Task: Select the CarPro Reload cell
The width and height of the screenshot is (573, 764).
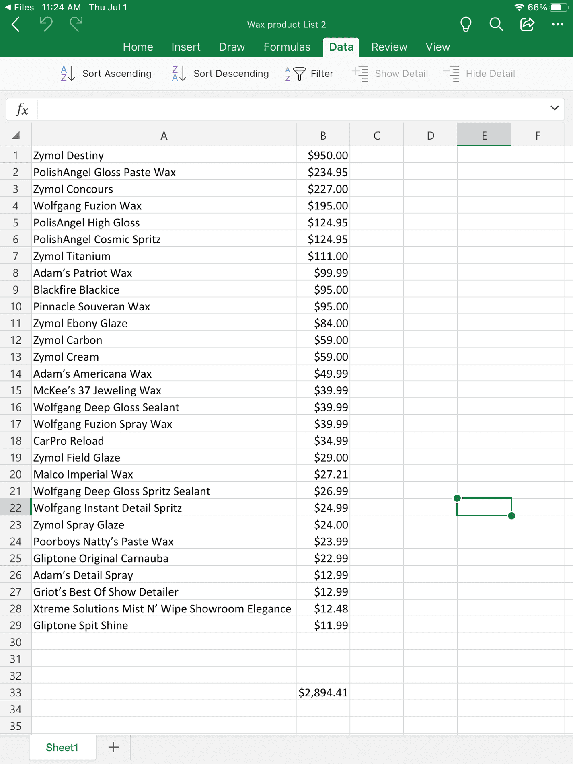Action: 164,440
